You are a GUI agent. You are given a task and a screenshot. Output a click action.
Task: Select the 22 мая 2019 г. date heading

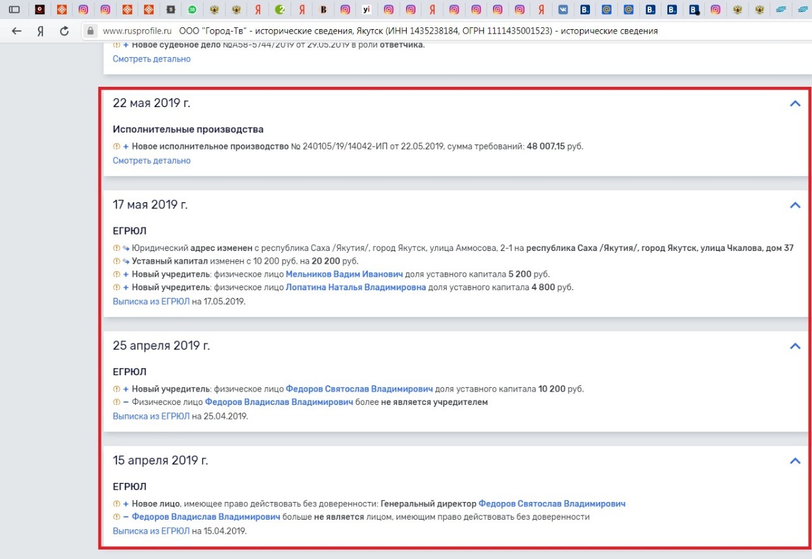click(152, 103)
